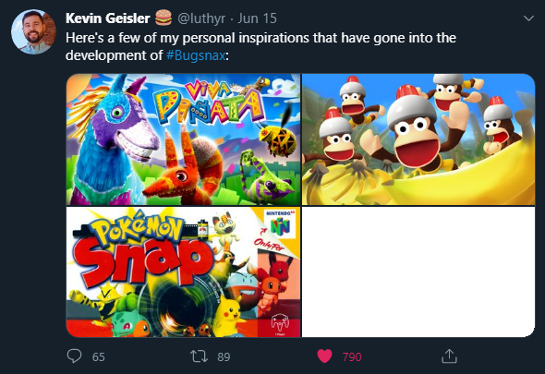Screen dimensions: 545x374
Task: Open Kevin Geisler display name link
Action: pyautogui.click(x=108, y=18)
